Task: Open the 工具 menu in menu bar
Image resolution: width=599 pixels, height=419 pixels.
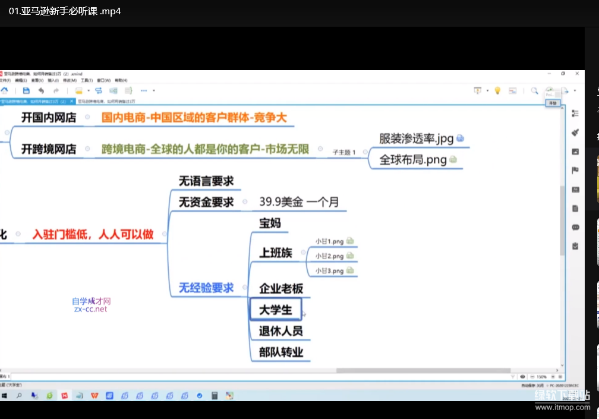Action: pos(86,80)
